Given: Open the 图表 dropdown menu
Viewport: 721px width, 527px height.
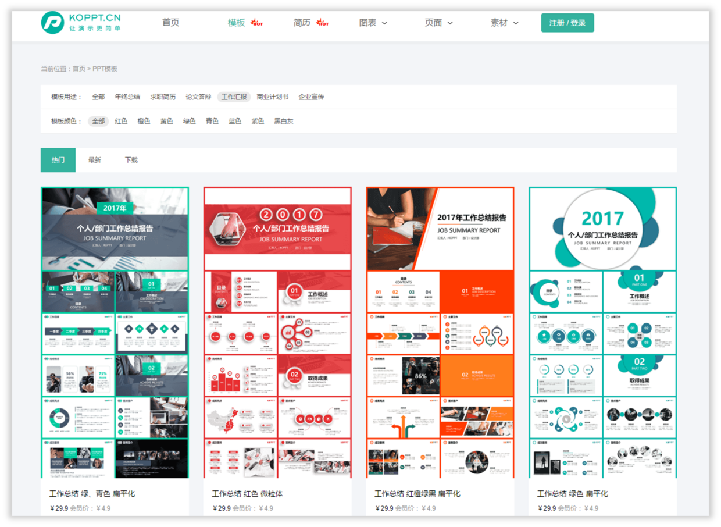Looking at the screenshot, I should [374, 22].
